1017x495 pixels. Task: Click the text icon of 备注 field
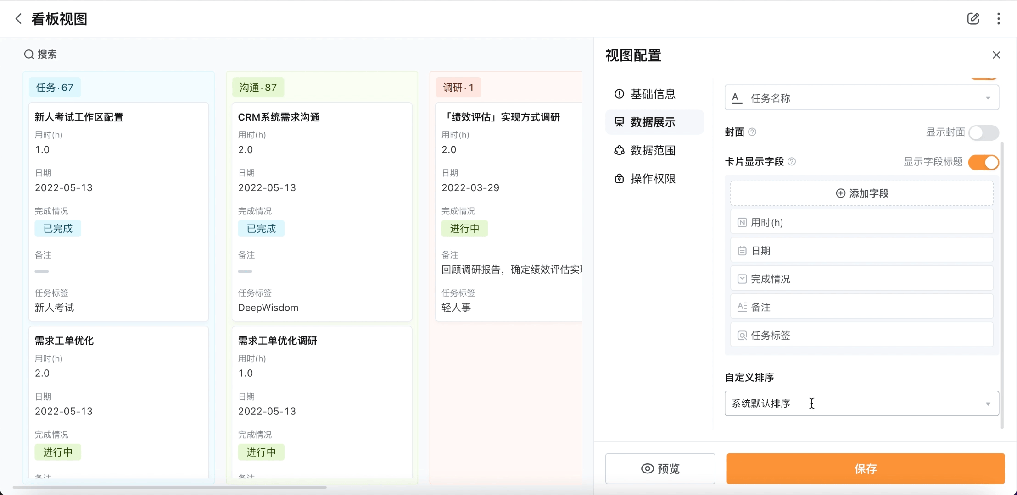(x=742, y=307)
